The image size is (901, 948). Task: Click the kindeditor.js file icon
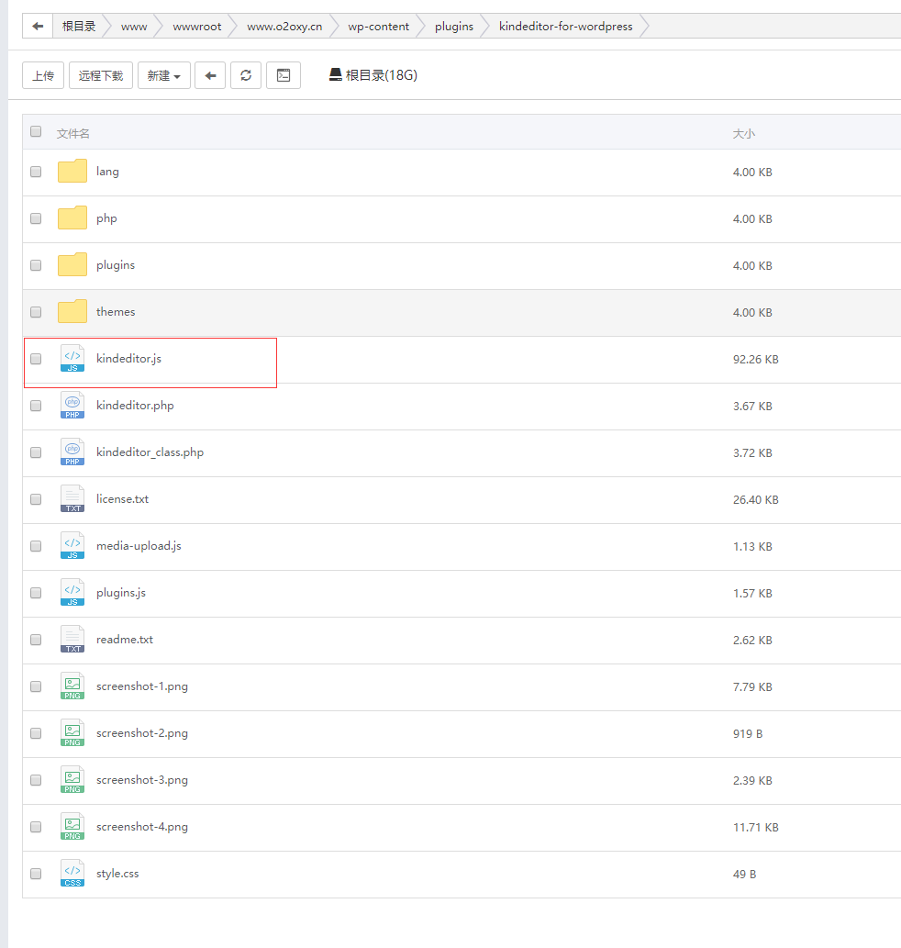[x=72, y=359]
